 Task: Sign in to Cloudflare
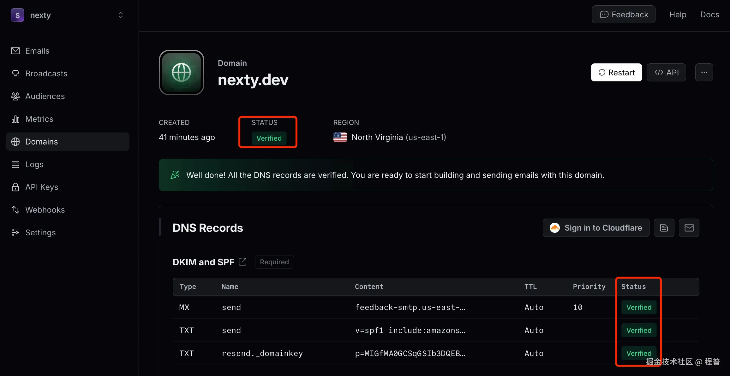tap(595, 227)
